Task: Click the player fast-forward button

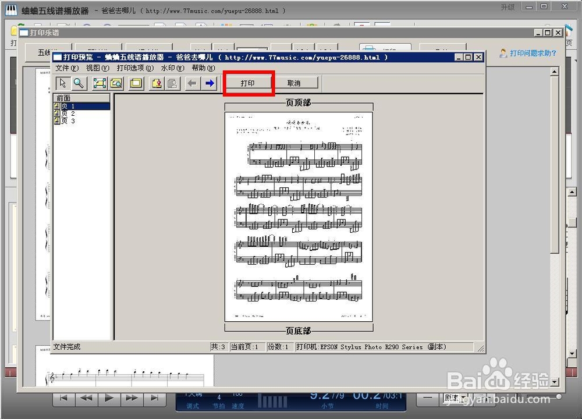Action: coord(132,398)
